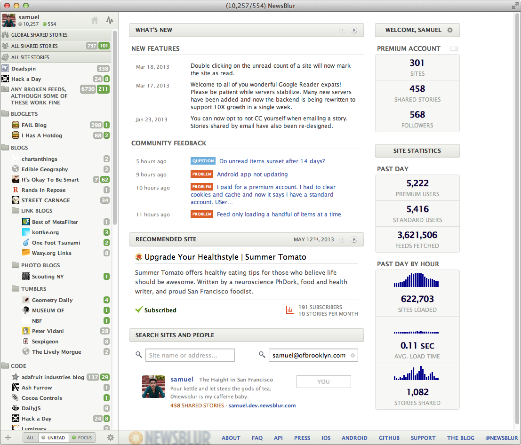Click Waxy.org Links feed icon
521x445 pixels.
click(x=25, y=253)
